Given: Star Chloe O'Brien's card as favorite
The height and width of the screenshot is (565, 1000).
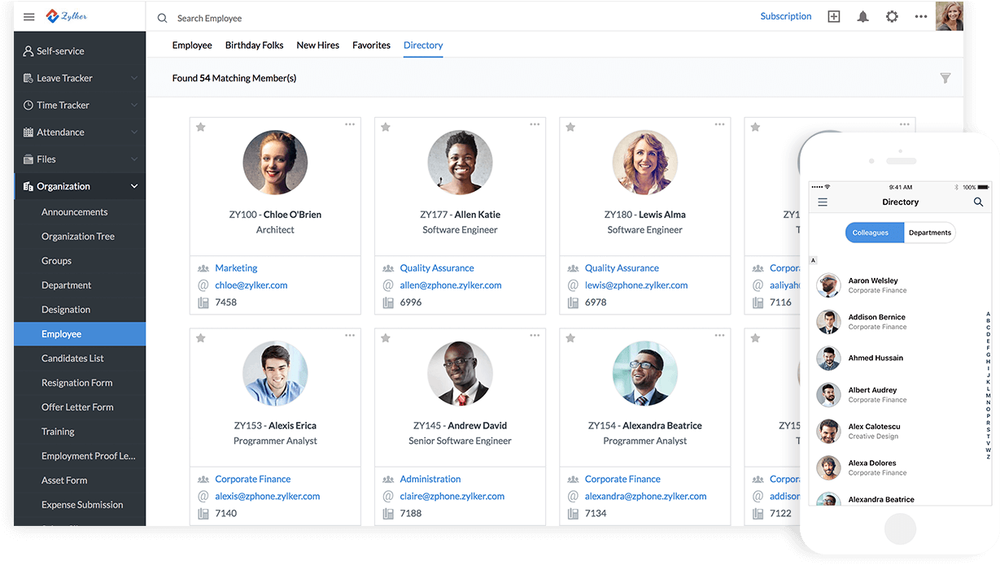Looking at the screenshot, I should (200, 127).
